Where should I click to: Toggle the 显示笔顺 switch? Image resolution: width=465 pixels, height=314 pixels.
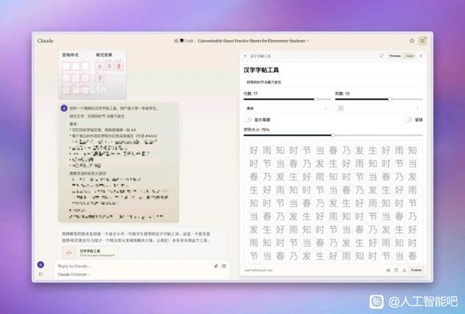coord(248,119)
